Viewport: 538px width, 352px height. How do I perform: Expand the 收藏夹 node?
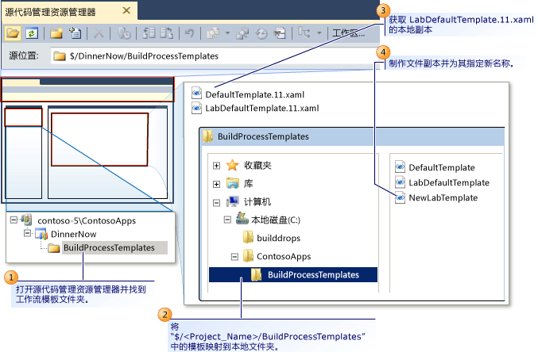216,166
